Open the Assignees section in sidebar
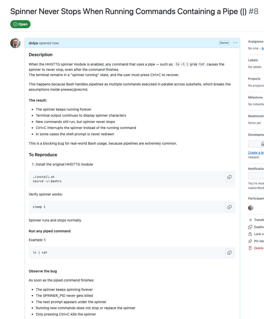This screenshot has height=319, width=264. 255,42
